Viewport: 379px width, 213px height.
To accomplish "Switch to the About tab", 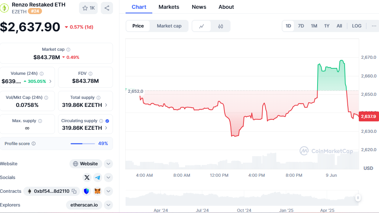I will coord(226,7).
